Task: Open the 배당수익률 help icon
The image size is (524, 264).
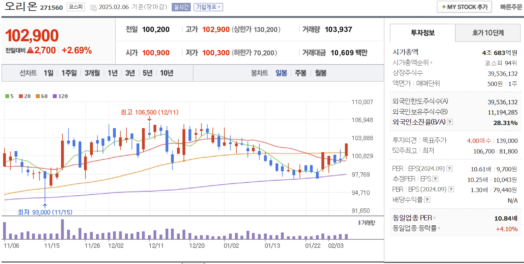Action: click(427, 199)
